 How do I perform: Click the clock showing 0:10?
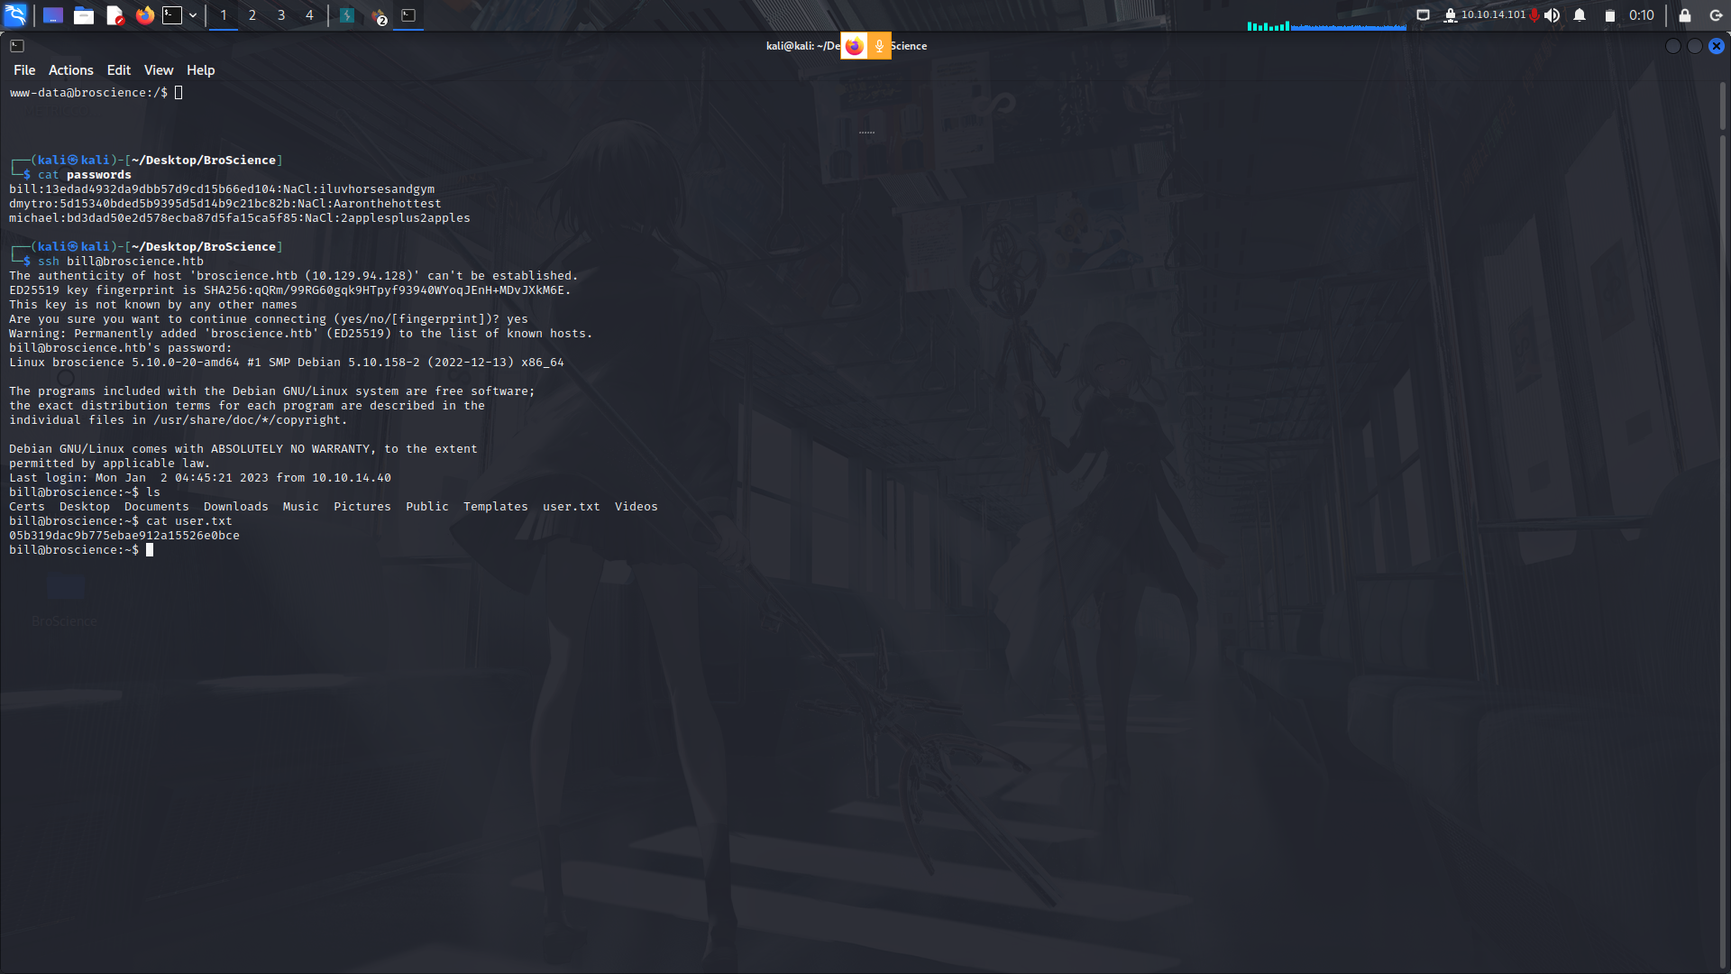pyautogui.click(x=1641, y=15)
